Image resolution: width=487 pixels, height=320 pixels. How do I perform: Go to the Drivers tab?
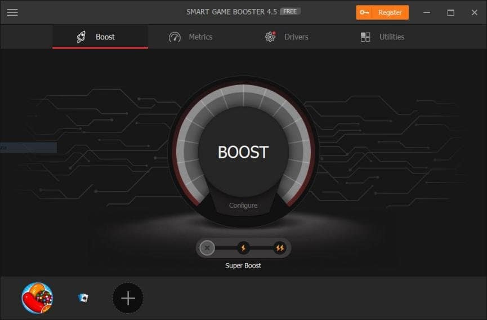click(x=287, y=37)
